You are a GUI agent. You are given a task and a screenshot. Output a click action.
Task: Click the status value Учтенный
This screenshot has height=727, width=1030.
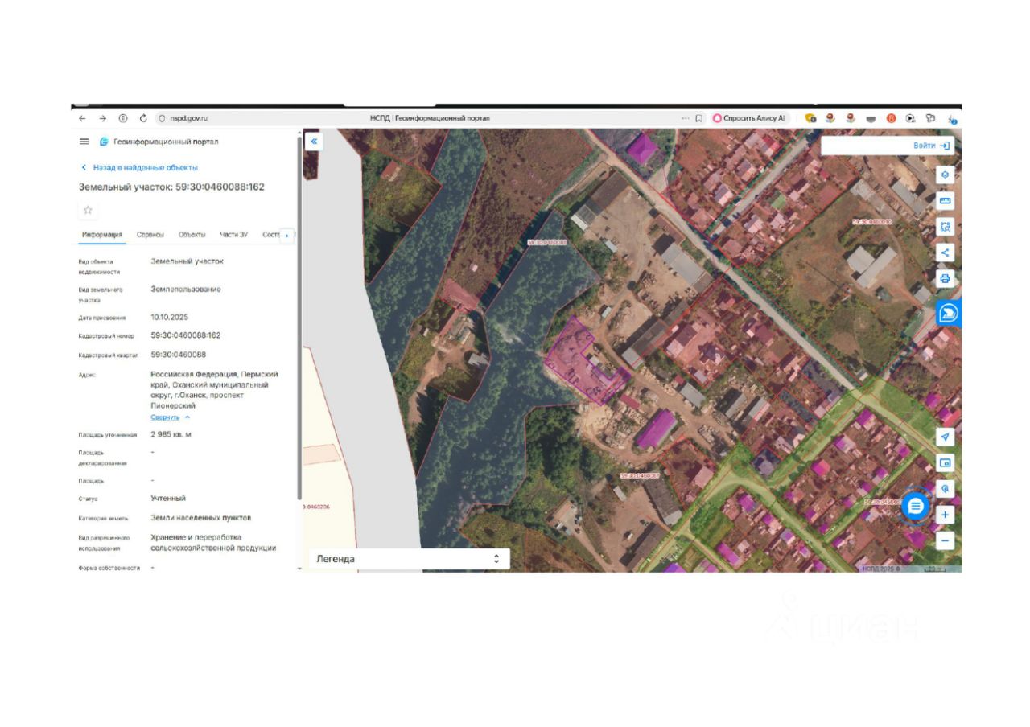point(168,499)
